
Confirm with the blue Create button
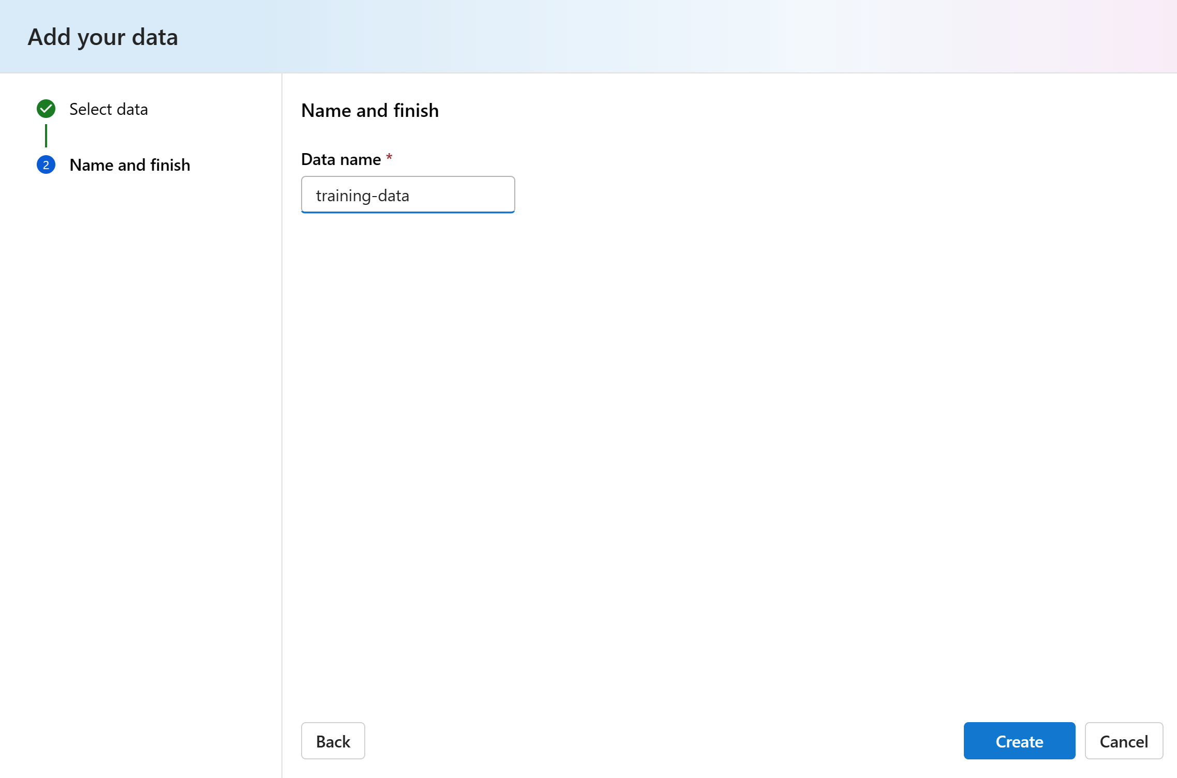coord(1019,741)
